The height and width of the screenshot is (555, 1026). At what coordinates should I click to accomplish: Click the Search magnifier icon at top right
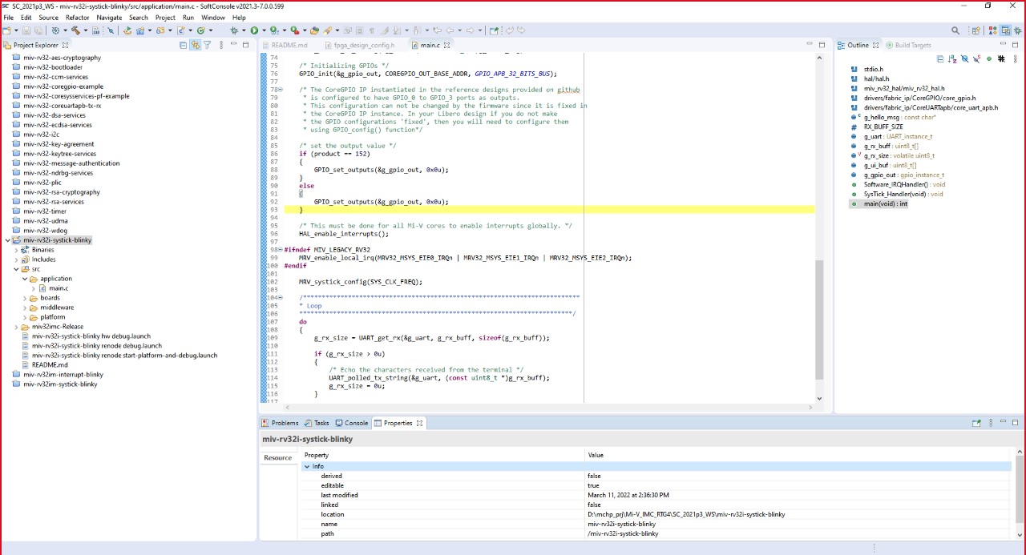(955, 30)
